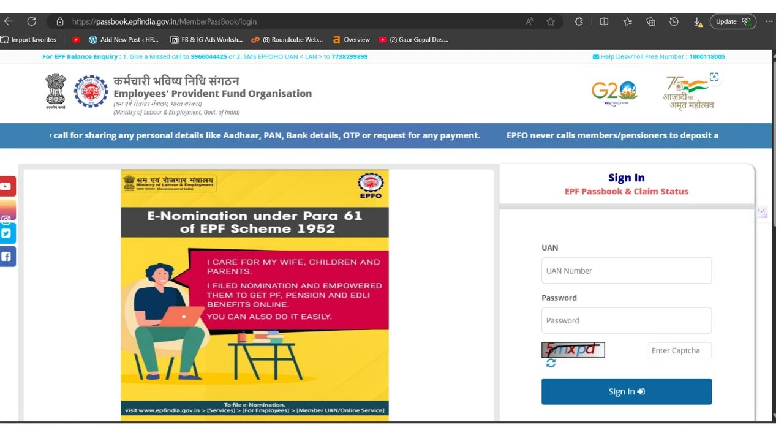Open the Instagram social sidebar button
This screenshot has width=784, height=441.
pyautogui.click(x=7, y=211)
